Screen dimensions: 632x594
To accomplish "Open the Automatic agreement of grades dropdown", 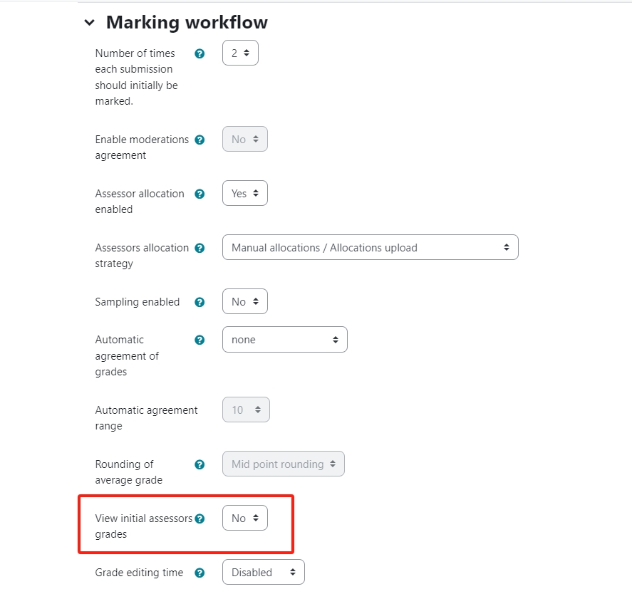I will pos(285,339).
